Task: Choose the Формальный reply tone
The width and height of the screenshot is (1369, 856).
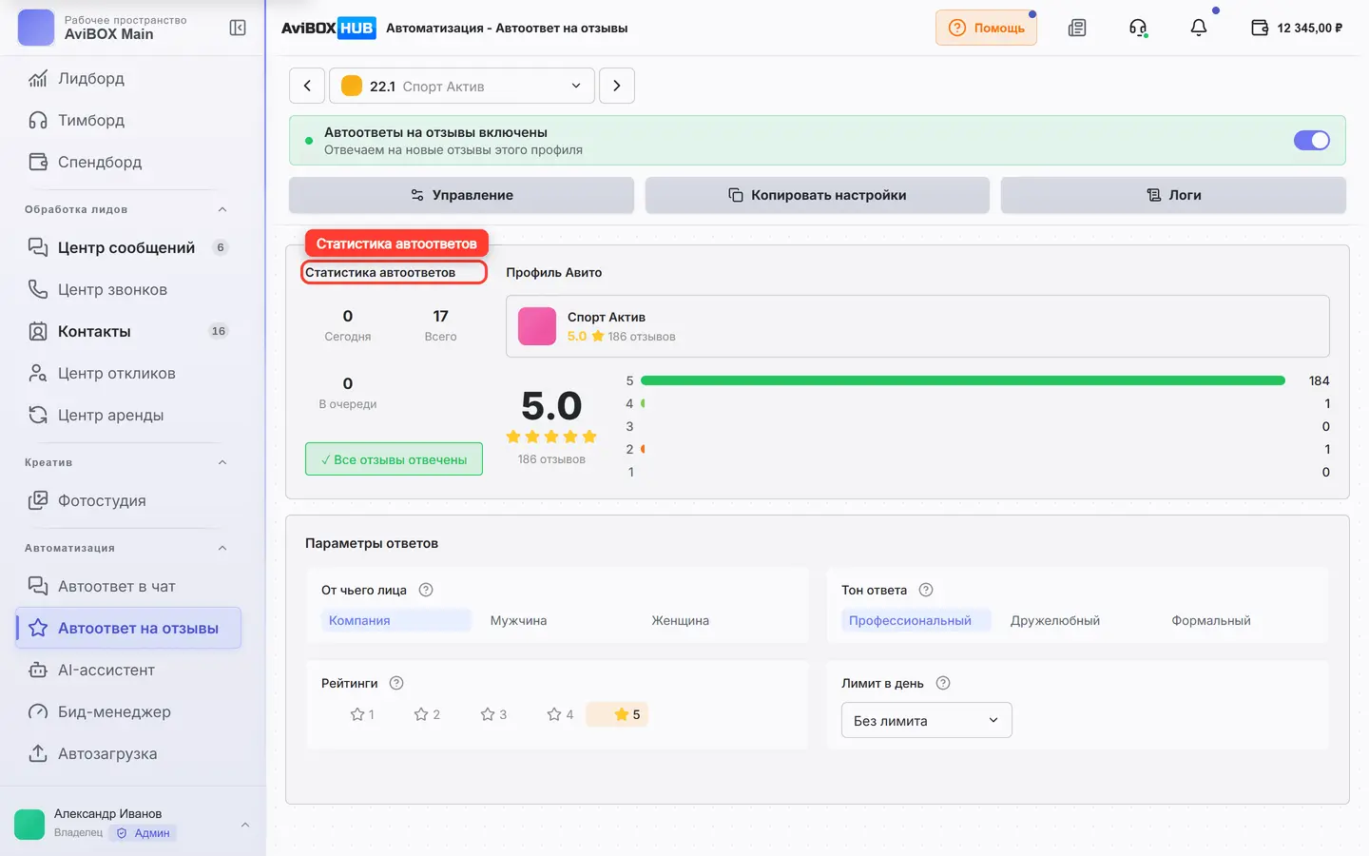Action: click(1210, 620)
